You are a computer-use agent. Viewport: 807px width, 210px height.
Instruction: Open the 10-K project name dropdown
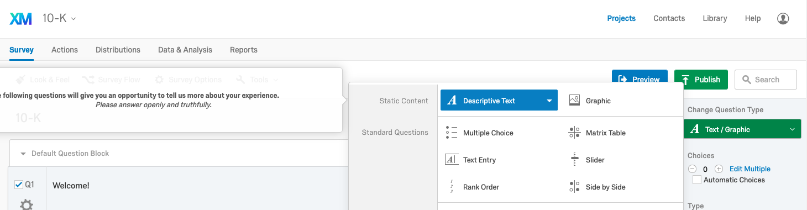[59, 18]
